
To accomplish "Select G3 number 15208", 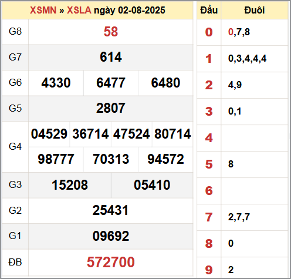I will 70,185.
